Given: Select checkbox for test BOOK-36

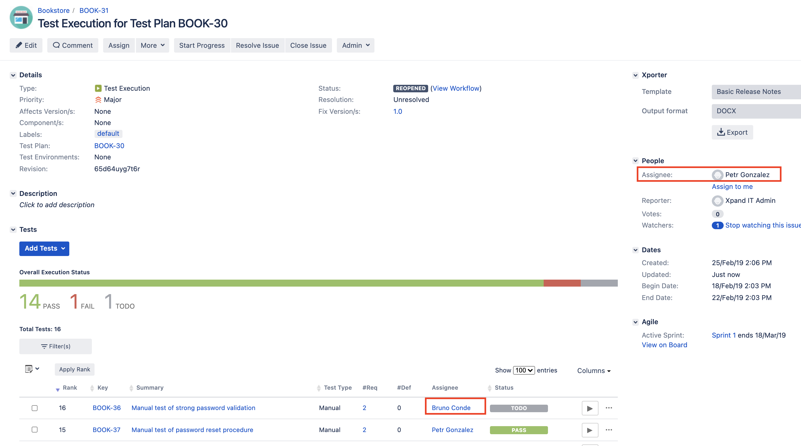Looking at the screenshot, I should 34,408.
